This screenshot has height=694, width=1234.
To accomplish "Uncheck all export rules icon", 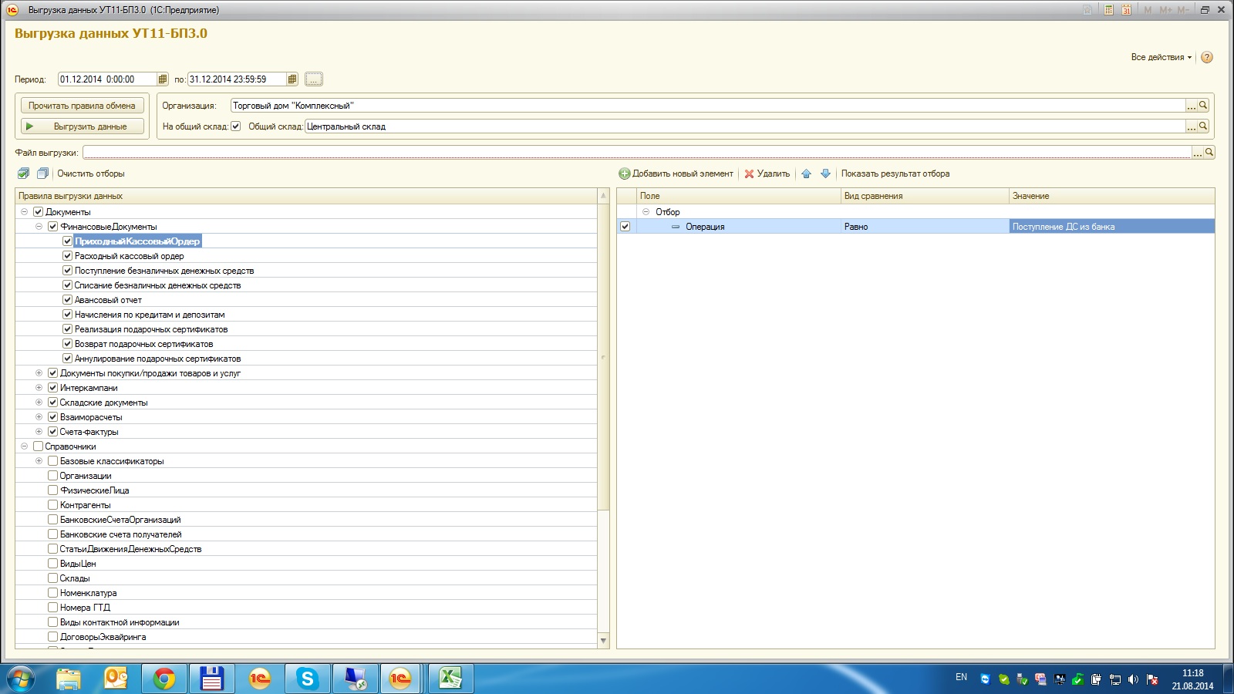I will [42, 173].
